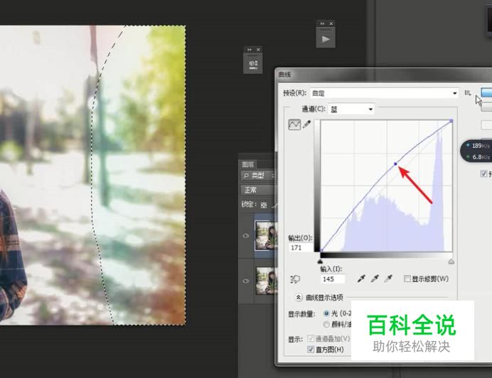Screen dimensions: 492x378
Task: Close the 3D mini panel
Action: 258,50
